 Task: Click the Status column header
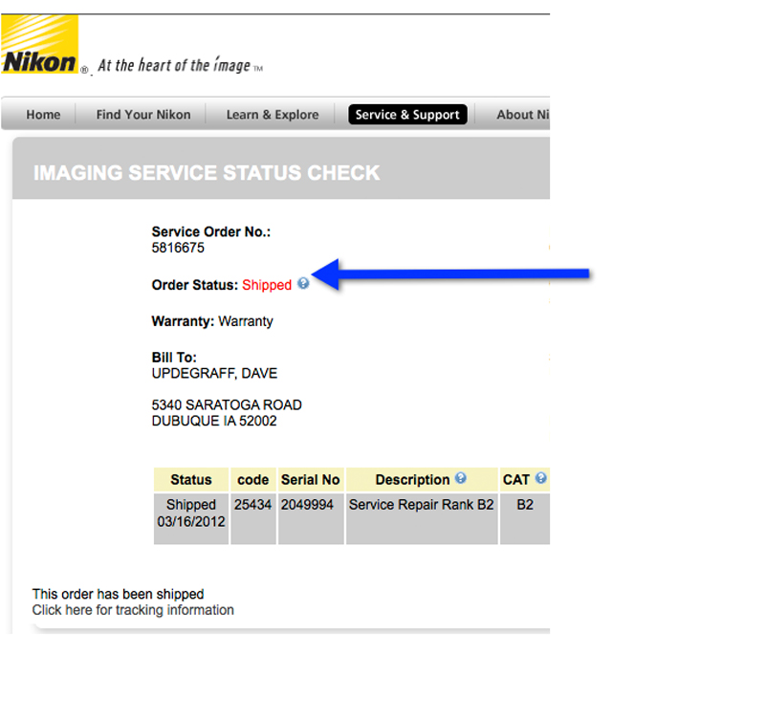click(x=191, y=480)
